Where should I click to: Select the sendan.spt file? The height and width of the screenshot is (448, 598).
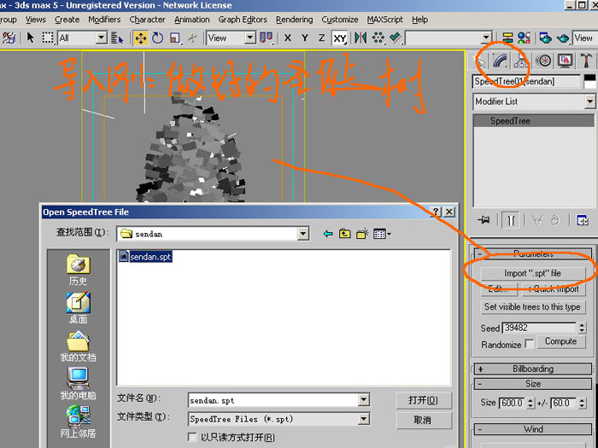pos(145,257)
